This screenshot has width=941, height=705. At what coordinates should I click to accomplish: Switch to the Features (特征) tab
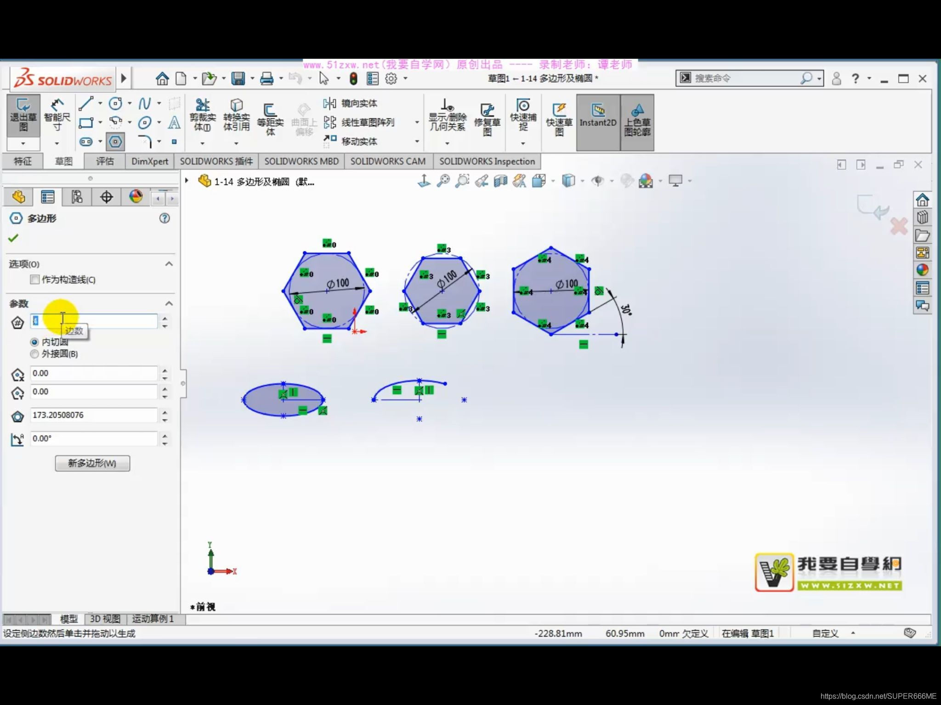pos(23,162)
